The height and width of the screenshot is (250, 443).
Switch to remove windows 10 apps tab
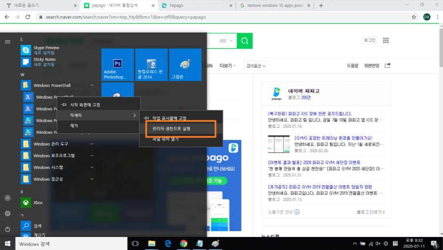coord(275,5)
